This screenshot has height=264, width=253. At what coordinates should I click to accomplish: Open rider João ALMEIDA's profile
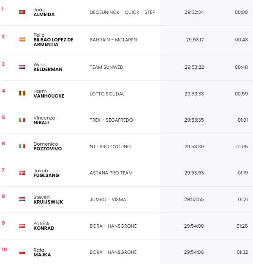point(44,12)
